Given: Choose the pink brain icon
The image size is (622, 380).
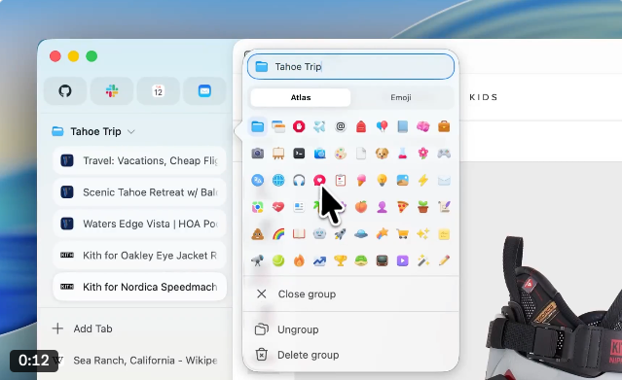Looking at the screenshot, I should (x=422, y=126).
